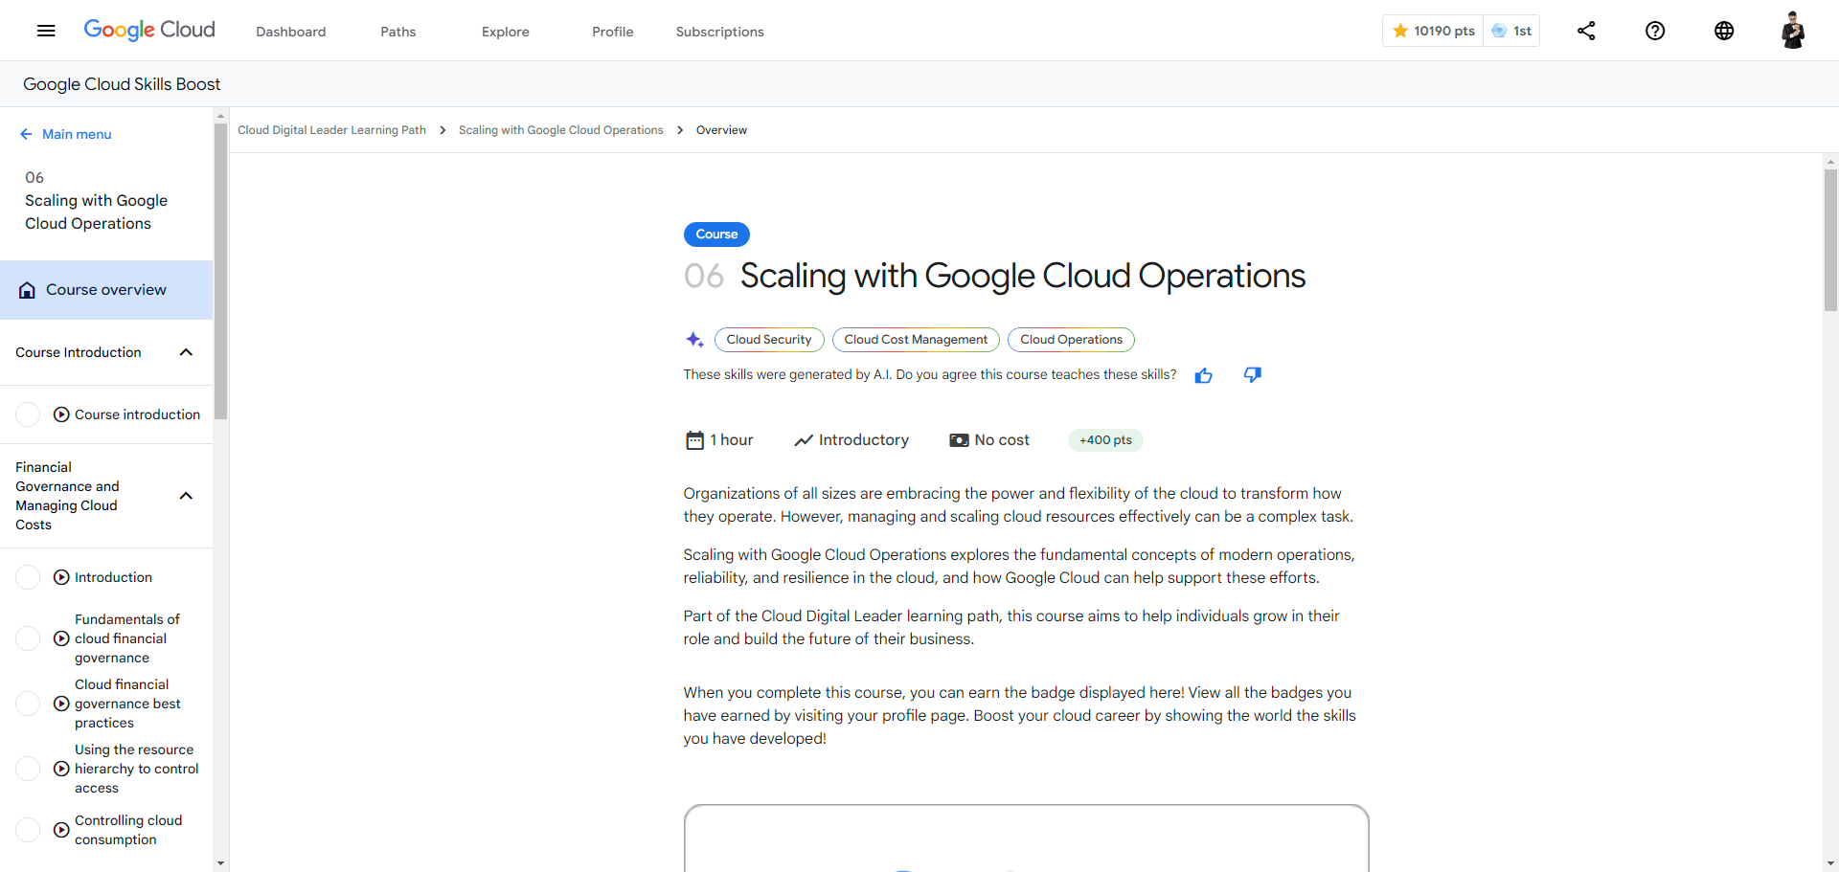1839x872 pixels.
Task: Click the Cloud Operations skill chip
Action: [1071, 340]
